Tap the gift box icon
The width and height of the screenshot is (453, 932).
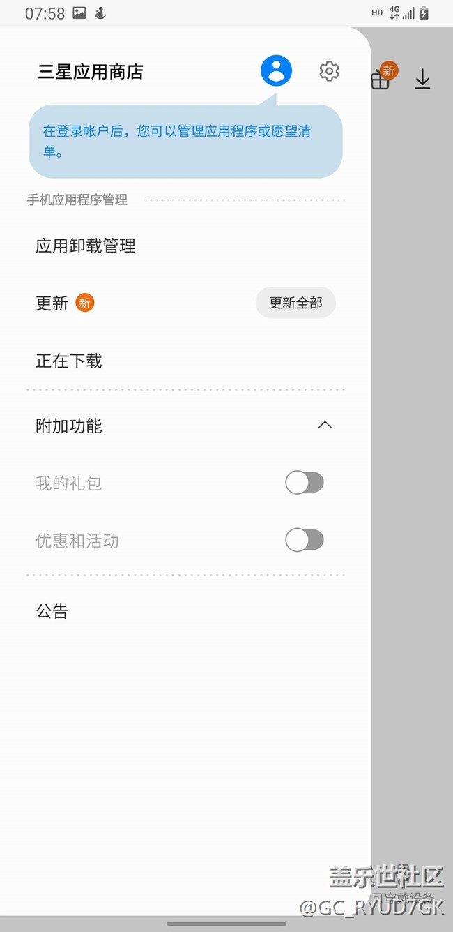381,80
